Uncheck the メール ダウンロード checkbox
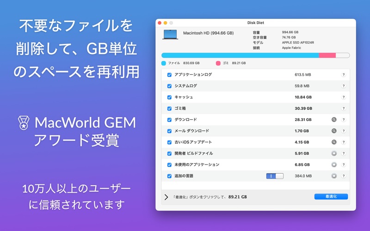 [x=169, y=131]
